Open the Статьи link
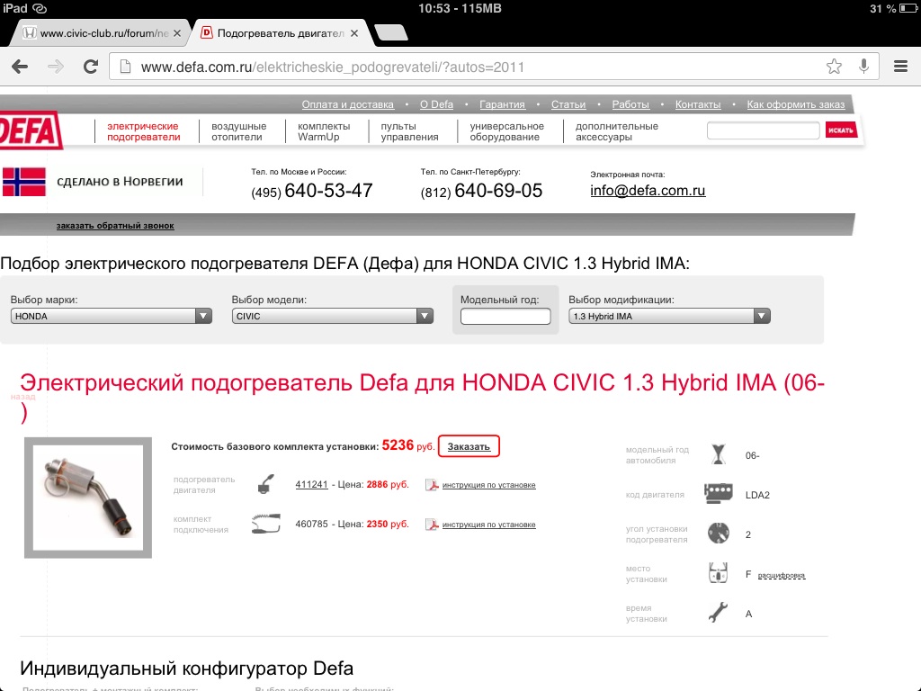The image size is (921, 691). (568, 104)
